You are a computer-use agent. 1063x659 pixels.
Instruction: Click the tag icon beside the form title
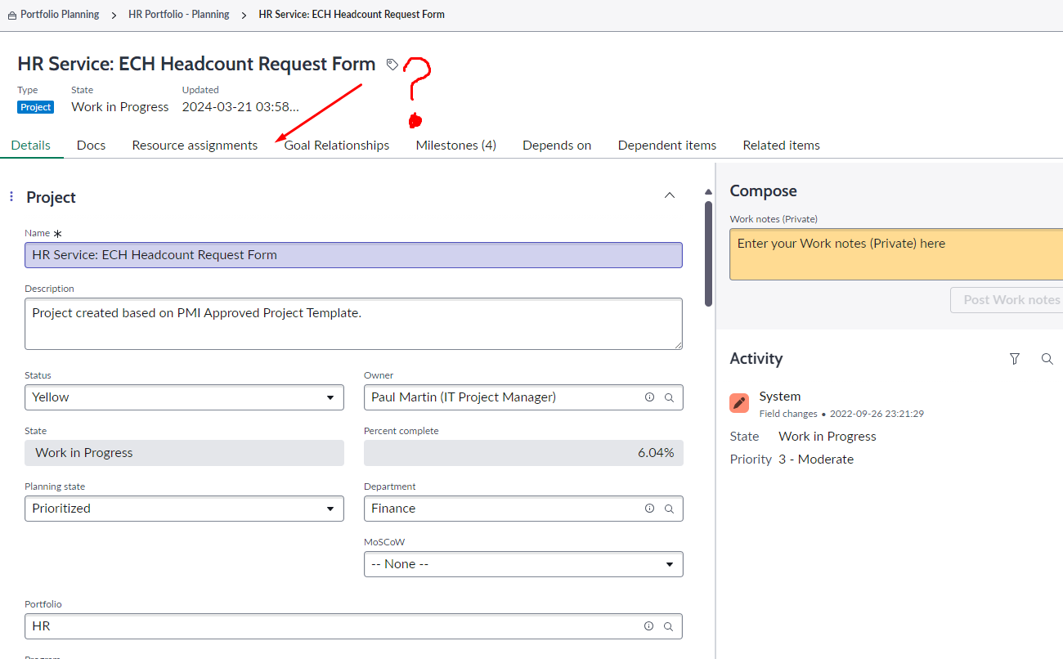[392, 64]
